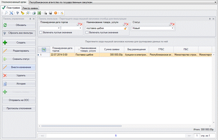Enable empty values for Наименование товара, услуги
This screenshot has width=218, height=140.
tap(87, 32)
